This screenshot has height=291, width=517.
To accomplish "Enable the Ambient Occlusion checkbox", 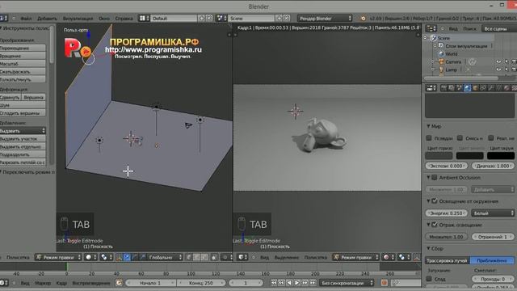I will [x=435, y=178].
